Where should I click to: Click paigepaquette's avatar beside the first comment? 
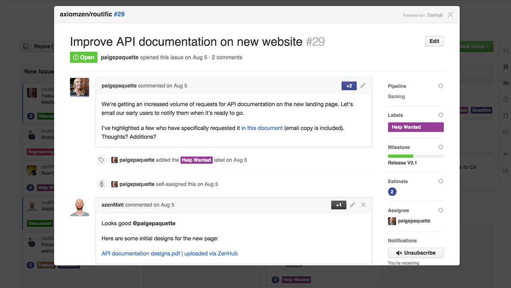[80, 87]
